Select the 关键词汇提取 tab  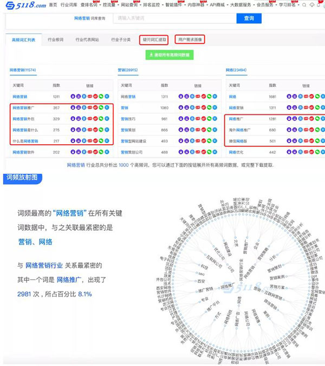154,40
